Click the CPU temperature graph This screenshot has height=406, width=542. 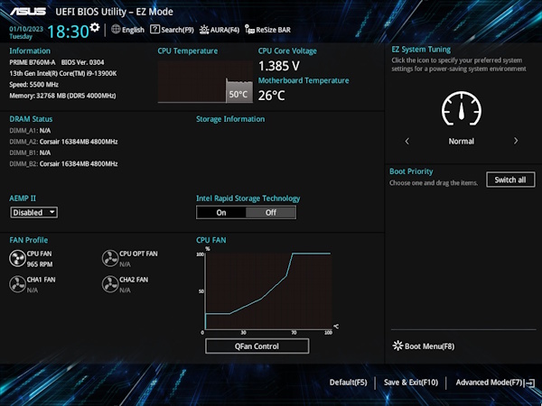coord(205,82)
